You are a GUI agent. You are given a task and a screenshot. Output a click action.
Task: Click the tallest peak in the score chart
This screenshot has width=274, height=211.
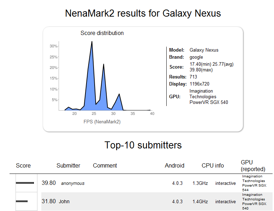click(92, 42)
